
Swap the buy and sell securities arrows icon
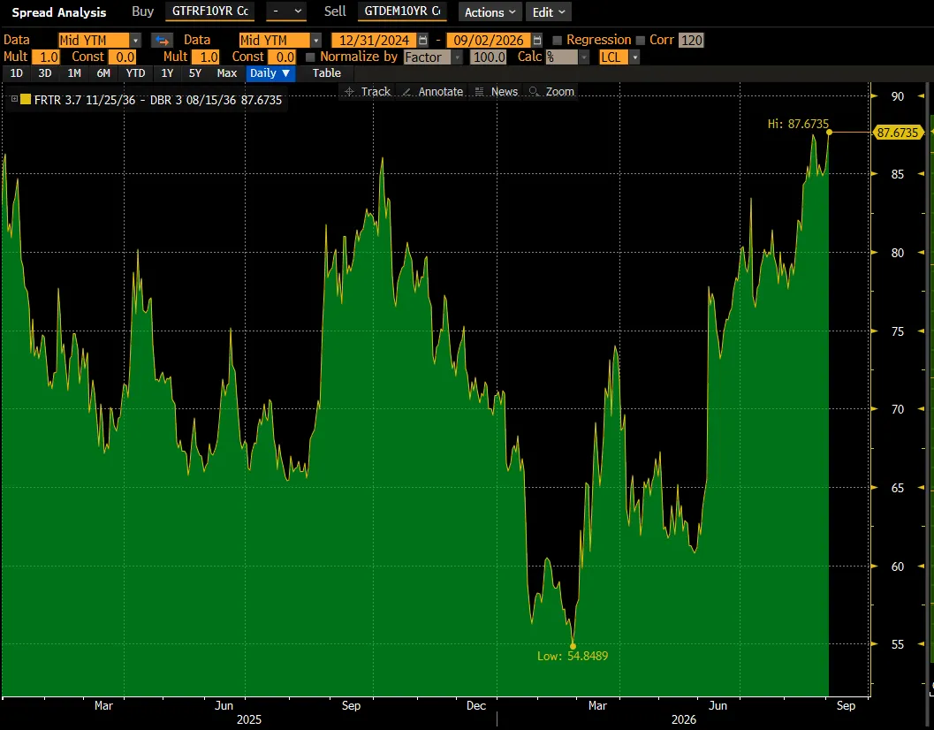coord(162,41)
